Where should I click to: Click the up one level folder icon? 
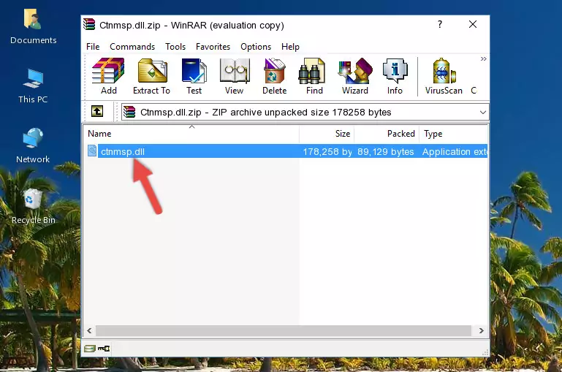pos(97,112)
